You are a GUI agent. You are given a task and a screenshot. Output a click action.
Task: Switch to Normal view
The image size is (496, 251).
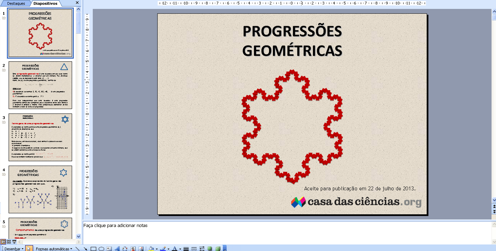point(3,242)
